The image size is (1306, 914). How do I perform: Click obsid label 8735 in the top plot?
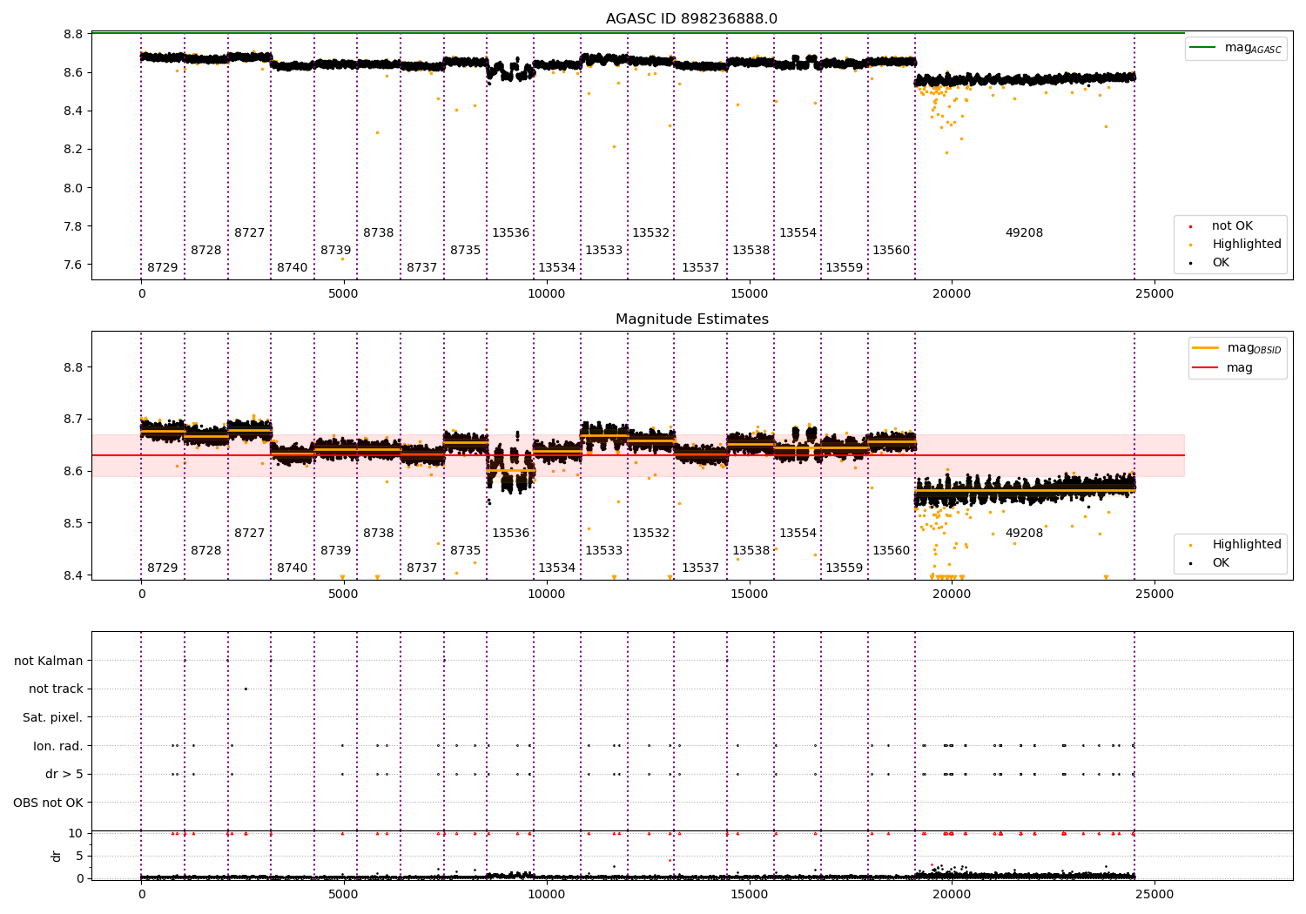coord(466,251)
